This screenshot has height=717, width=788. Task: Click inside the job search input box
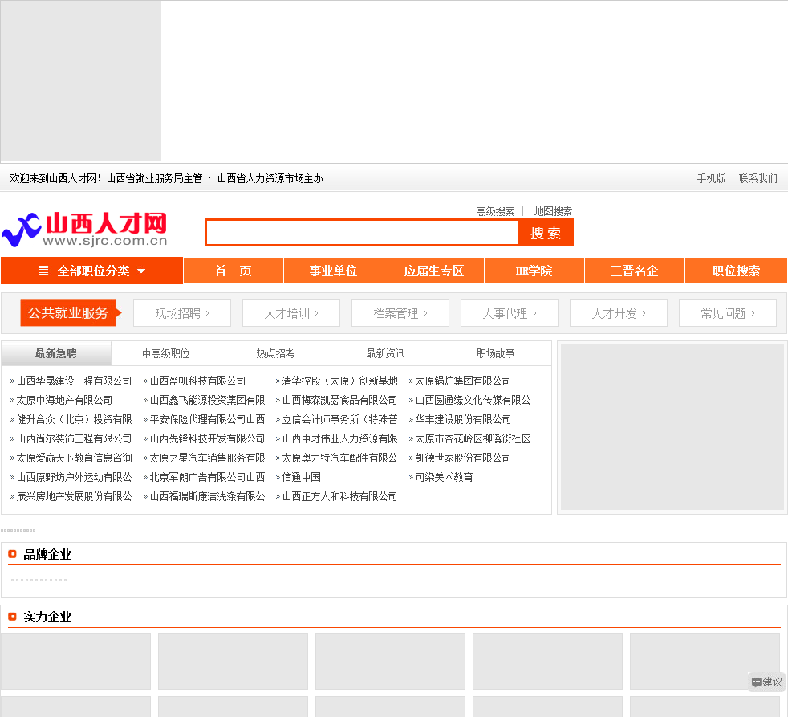tap(361, 233)
